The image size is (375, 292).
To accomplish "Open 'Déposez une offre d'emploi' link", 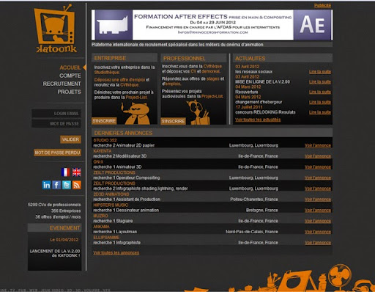I will 119,80.
